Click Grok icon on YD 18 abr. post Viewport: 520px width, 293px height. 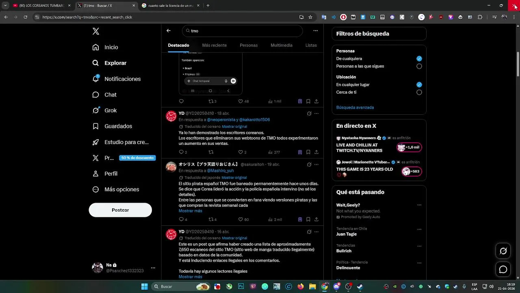click(x=309, y=114)
